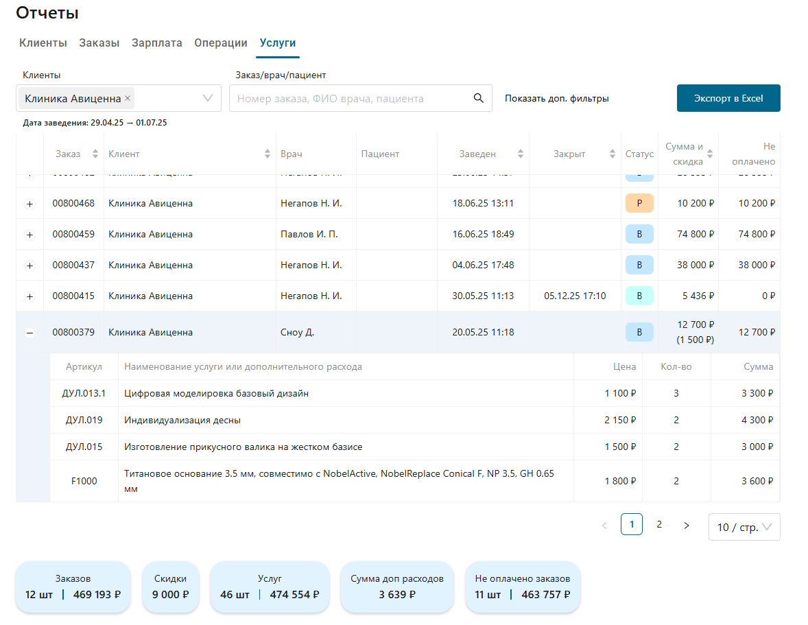Open the Клиенты filter dropdown

click(x=209, y=98)
